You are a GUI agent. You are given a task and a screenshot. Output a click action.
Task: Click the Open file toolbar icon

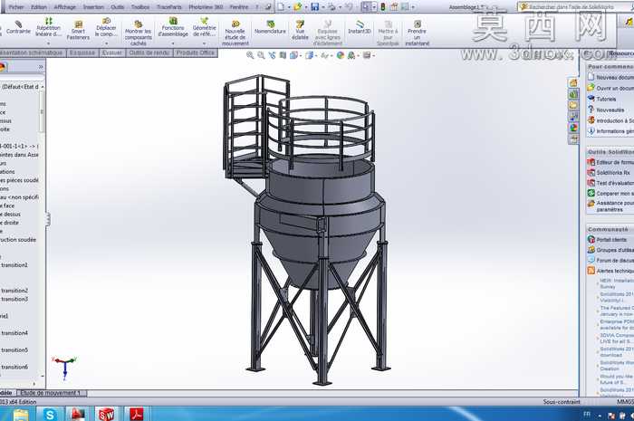point(298,6)
